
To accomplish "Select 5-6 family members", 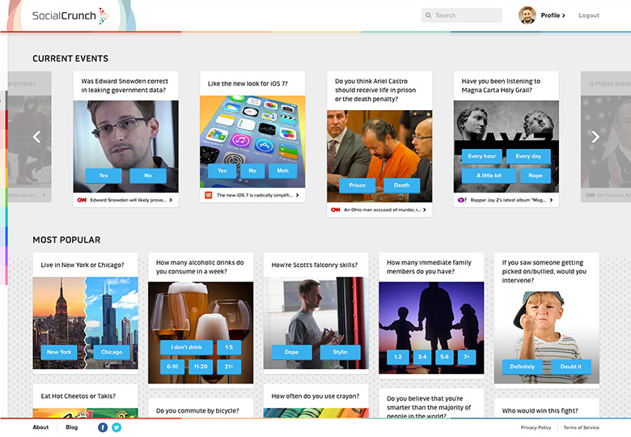I will click(444, 357).
